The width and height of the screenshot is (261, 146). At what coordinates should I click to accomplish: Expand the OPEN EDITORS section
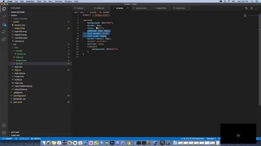(x=18, y=12)
